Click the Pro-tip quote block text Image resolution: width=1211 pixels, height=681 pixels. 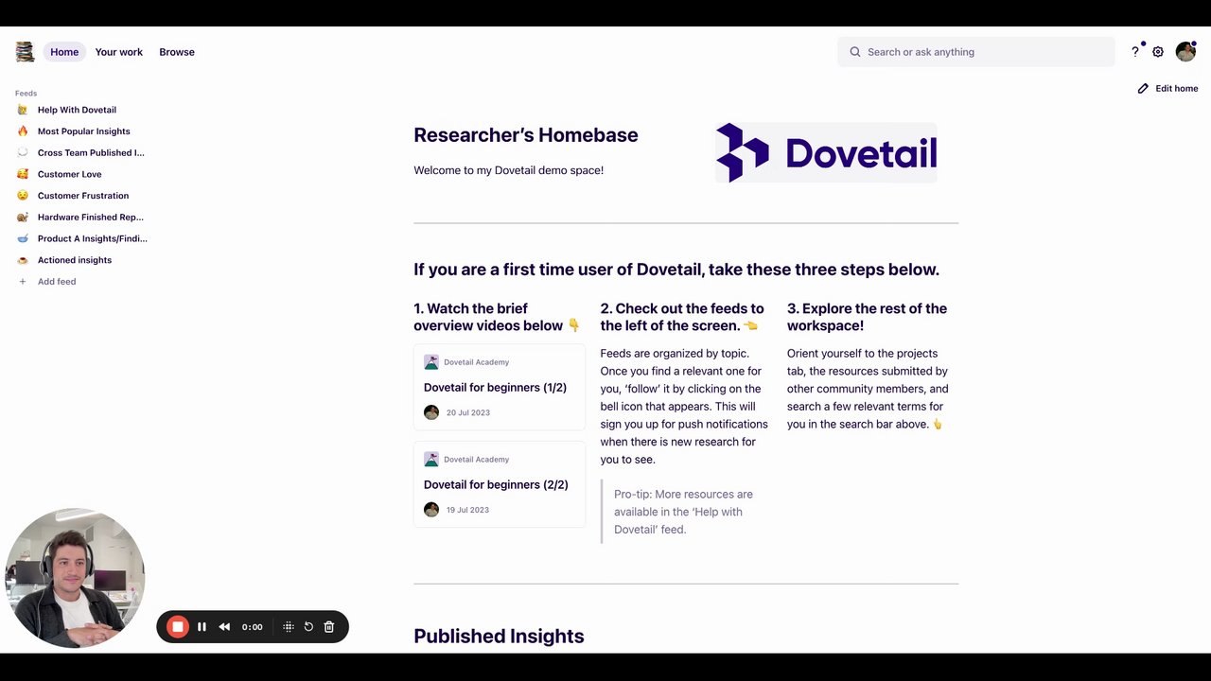click(x=683, y=512)
